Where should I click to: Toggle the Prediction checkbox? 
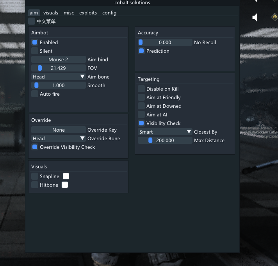(x=141, y=51)
